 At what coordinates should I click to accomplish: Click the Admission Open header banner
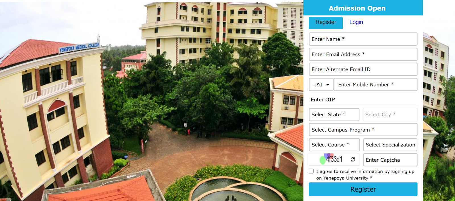point(363,8)
